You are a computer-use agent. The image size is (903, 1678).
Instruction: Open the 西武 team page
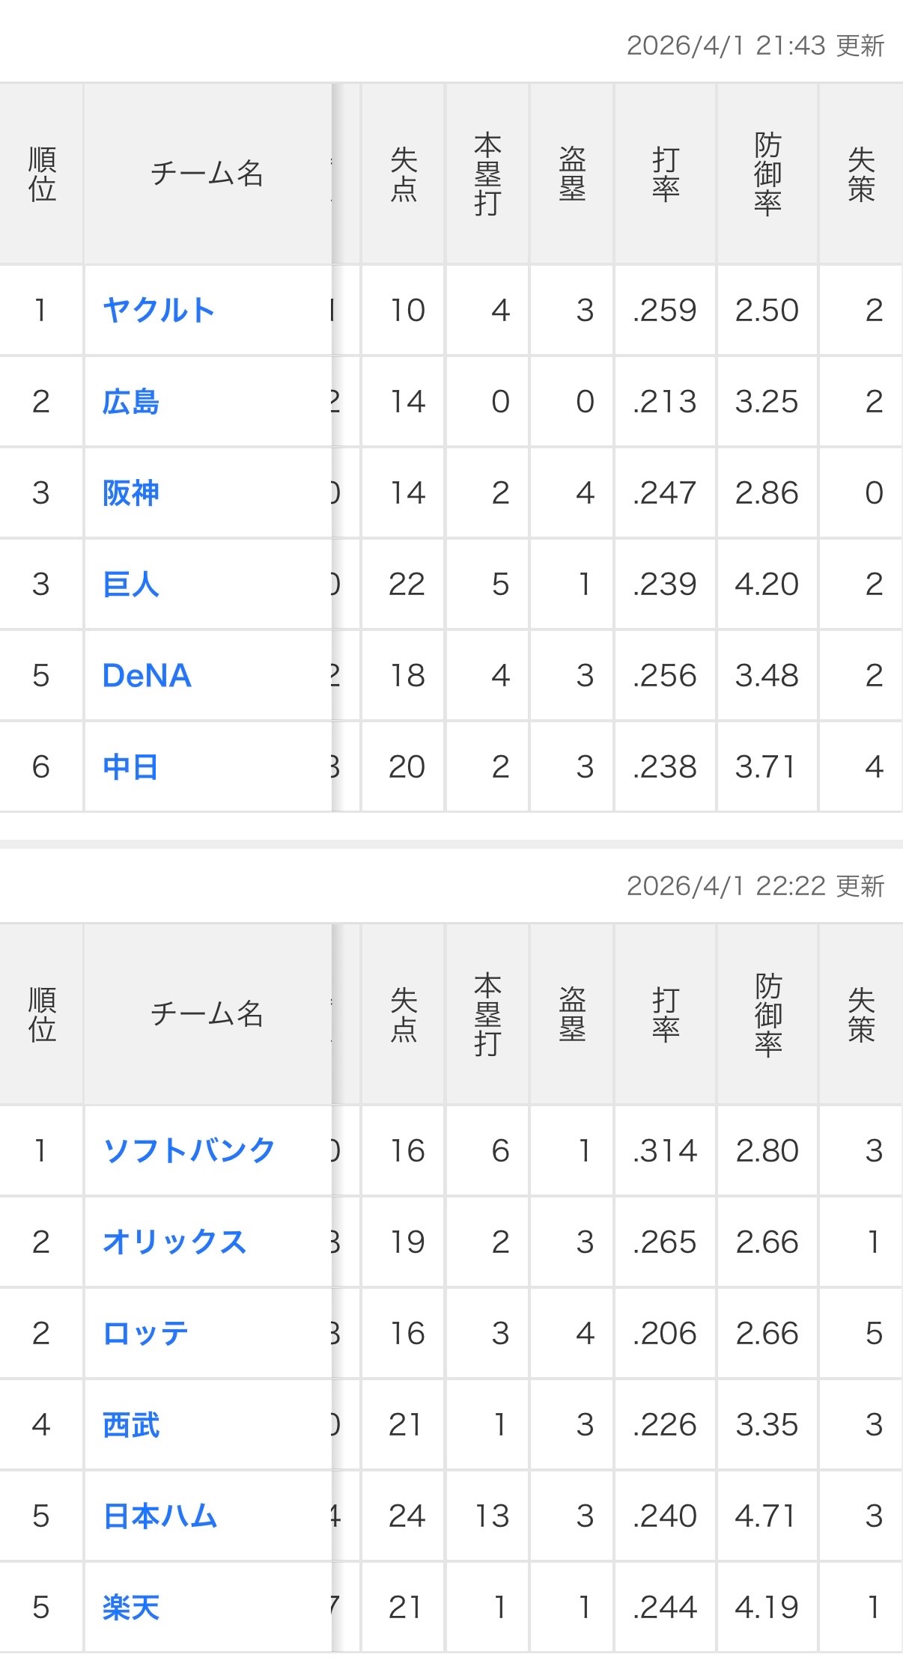click(131, 1424)
